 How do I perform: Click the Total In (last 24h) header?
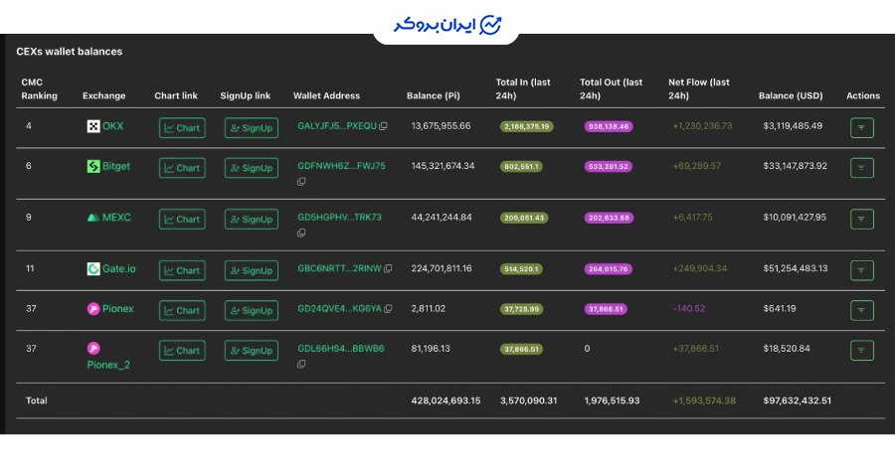523,88
